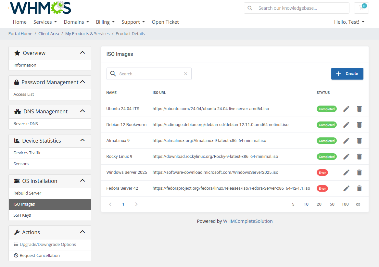Delete the Windows Server 2025 ISO entry

(x=360, y=172)
